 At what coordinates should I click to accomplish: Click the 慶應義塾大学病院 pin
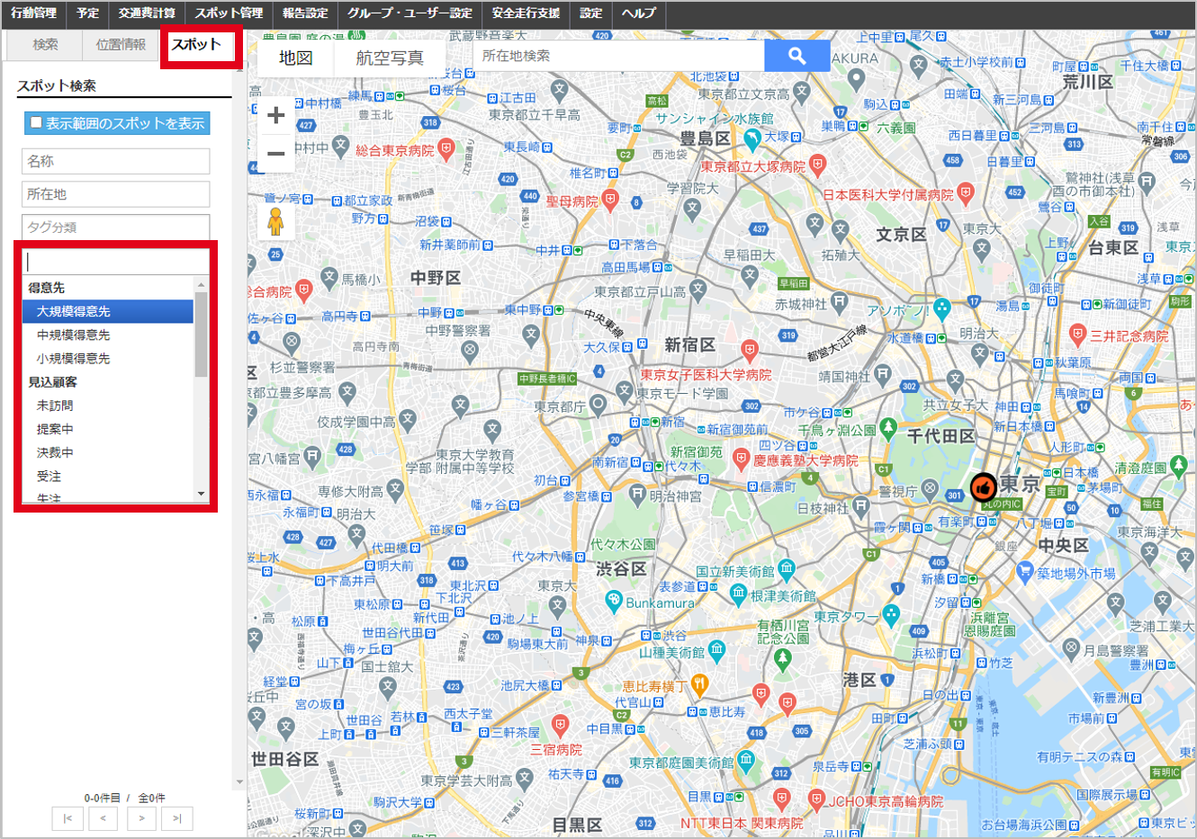point(741,460)
